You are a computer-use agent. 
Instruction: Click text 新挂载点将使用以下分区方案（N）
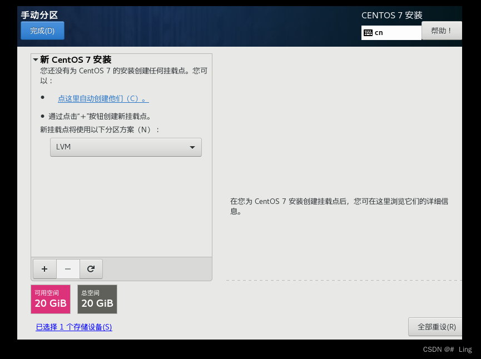(100, 129)
